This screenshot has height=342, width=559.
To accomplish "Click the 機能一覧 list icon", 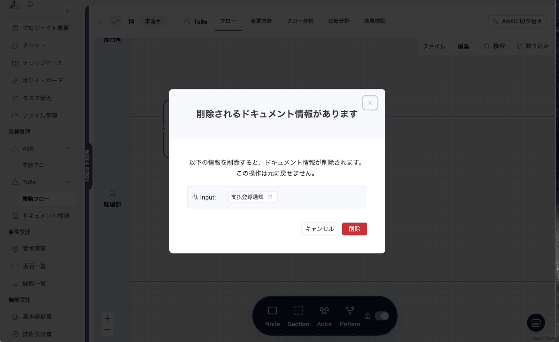I will click(x=15, y=284).
